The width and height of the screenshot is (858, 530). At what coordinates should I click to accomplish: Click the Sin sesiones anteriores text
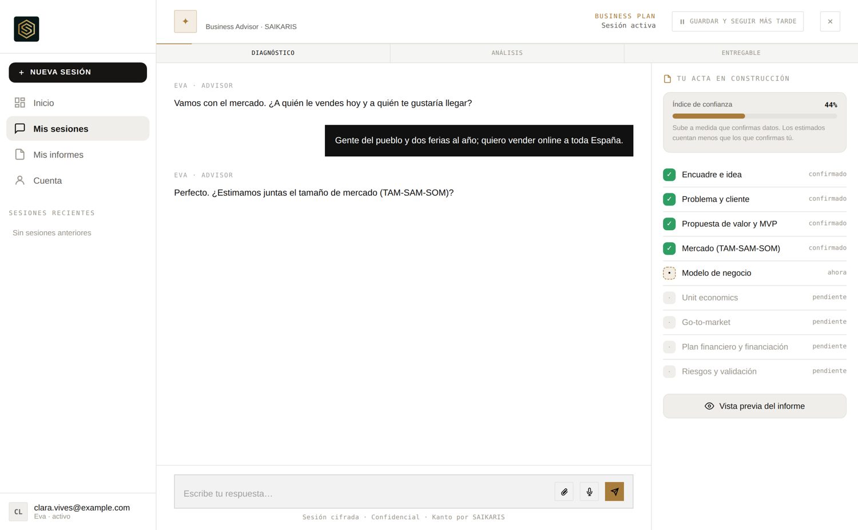coord(52,233)
